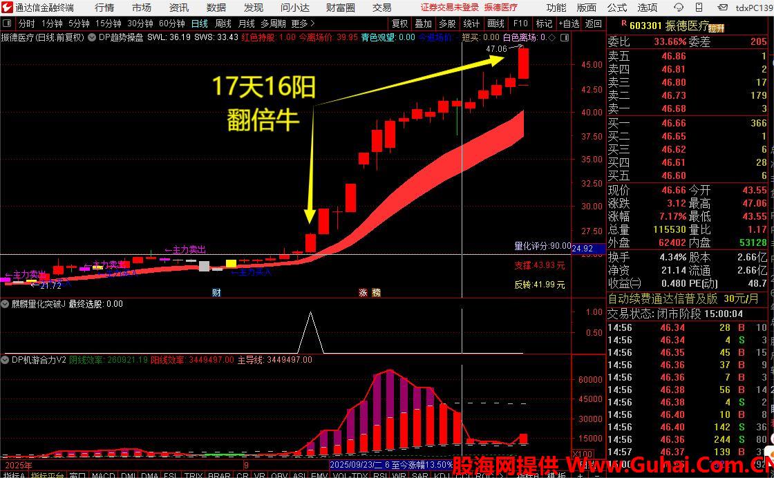This screenshot has height=478, width=774.
Task: Toggle 复权 price adjustment
Action: [x=399, y=23]
